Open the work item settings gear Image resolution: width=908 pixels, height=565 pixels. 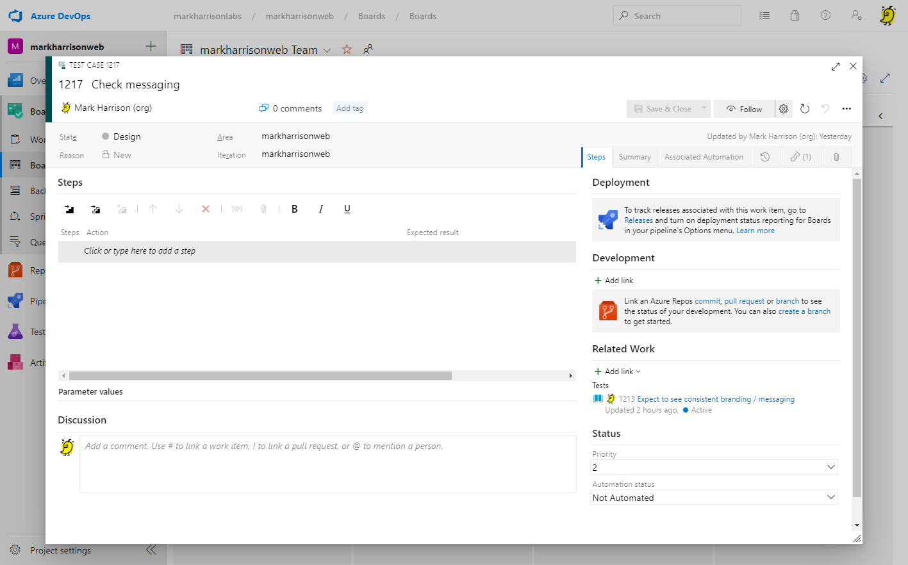[x=784, y=109]
